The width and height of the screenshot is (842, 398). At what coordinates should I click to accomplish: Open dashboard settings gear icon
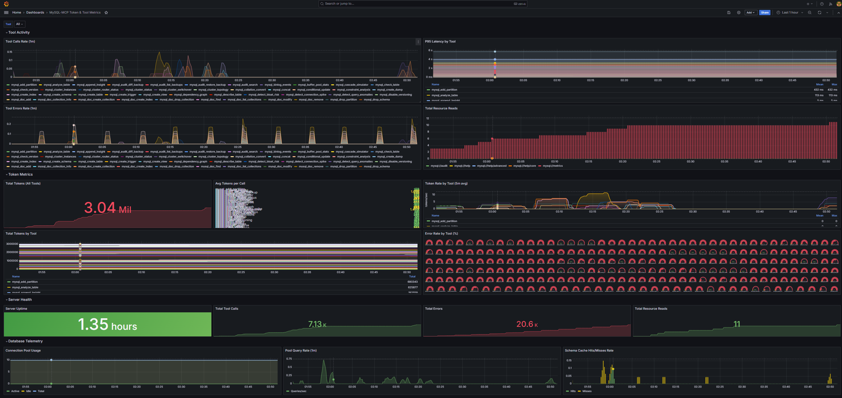pos(739,13)
